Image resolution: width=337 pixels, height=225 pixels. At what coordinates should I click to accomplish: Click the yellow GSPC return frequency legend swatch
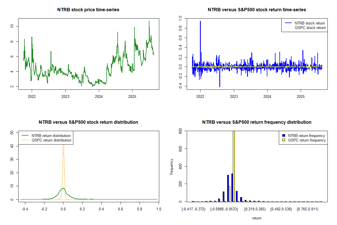[x=284, y=140]
